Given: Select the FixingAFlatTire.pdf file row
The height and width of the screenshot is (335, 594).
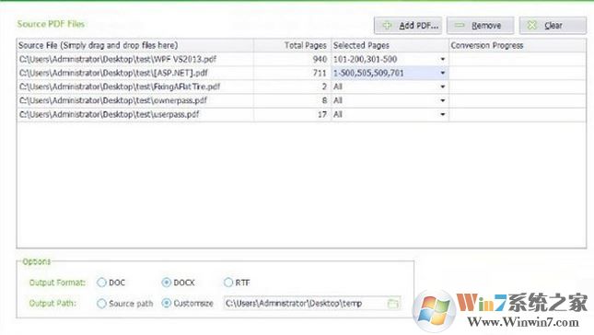Looking at the screenshot, I should tap(301, 87).
